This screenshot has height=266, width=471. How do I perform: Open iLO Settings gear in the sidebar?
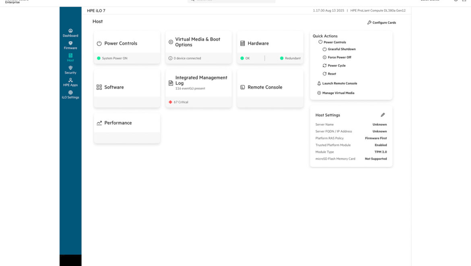70,93
